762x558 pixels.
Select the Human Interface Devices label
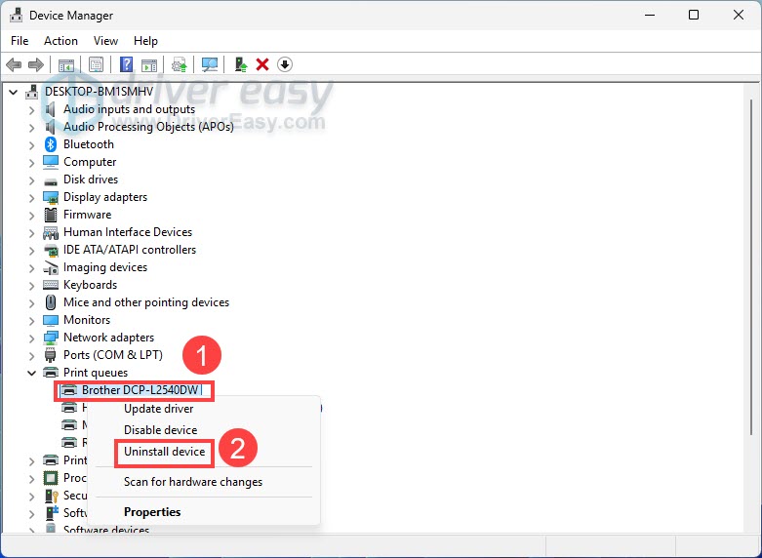pos(128,232)
